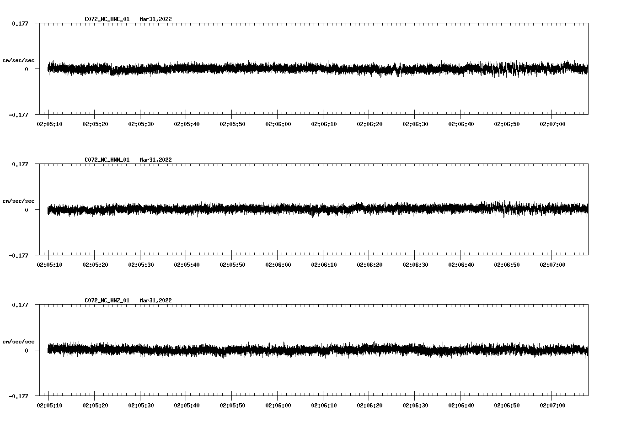
Task: Click the 02:05:10 time label under HNE plot
Action: [x=50, y=124]
